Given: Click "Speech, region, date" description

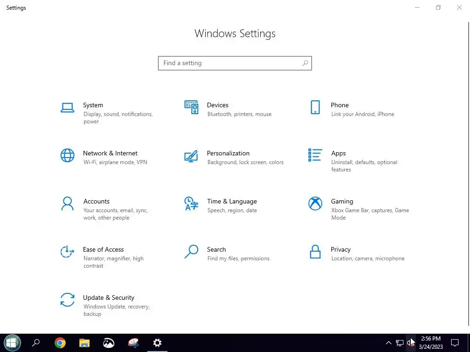Looking at the screenshot, I should click(232, 210).
